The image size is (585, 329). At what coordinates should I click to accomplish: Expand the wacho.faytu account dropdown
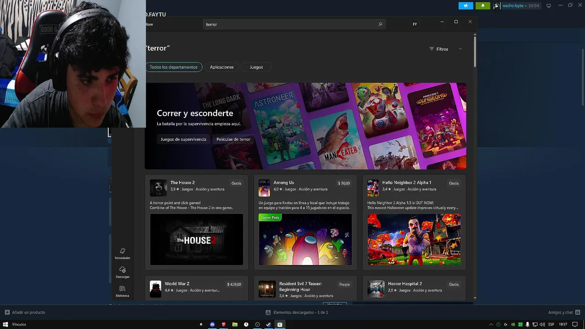click(526, 5)
